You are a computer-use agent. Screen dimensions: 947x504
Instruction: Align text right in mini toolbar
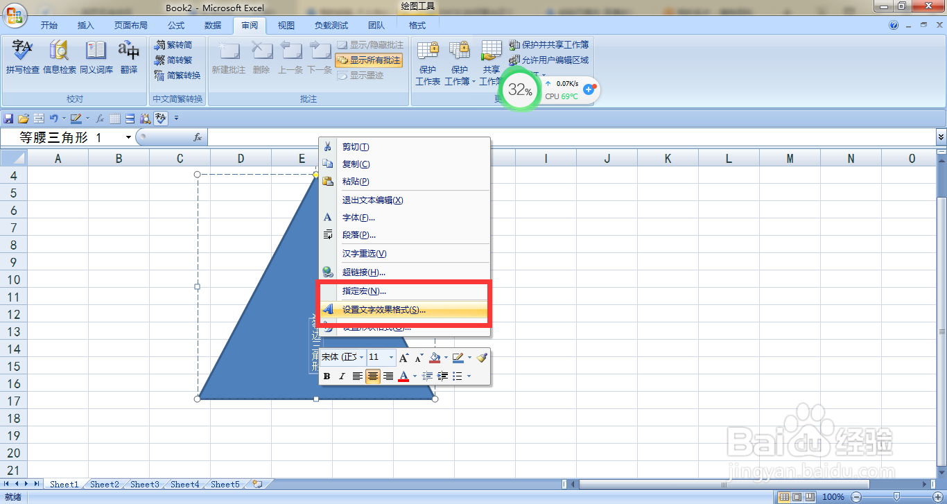coord(388,376)
